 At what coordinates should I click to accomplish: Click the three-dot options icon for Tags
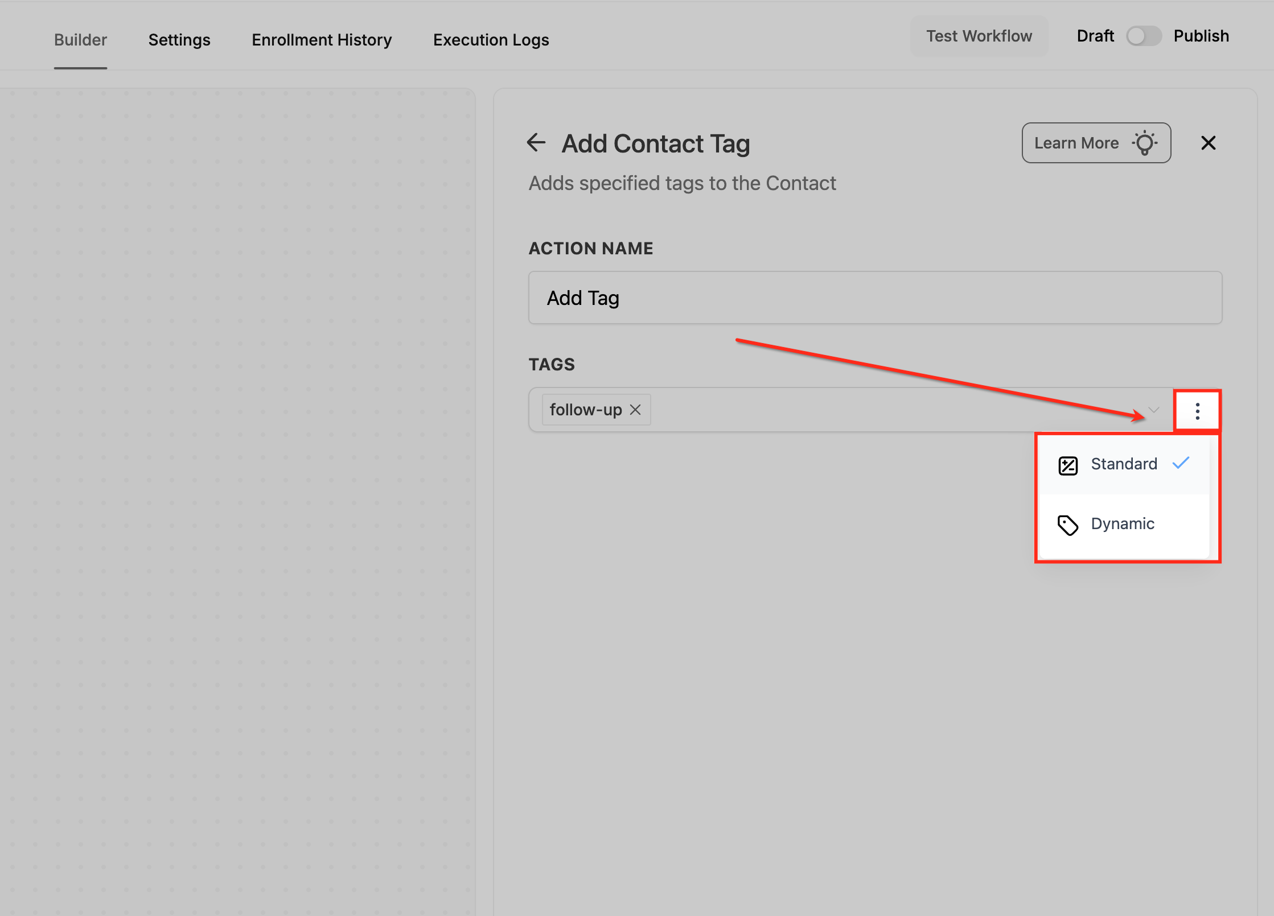(x=1197, y=411)
